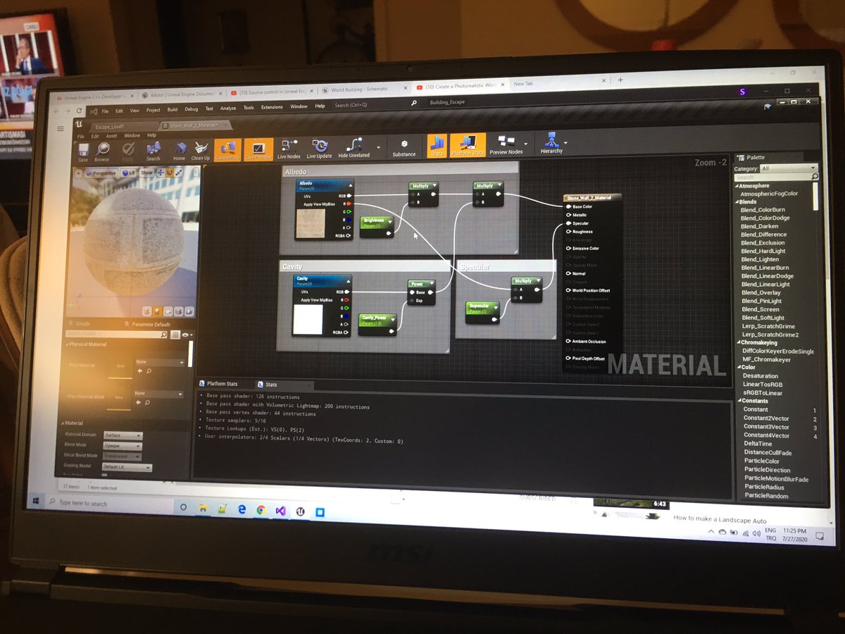Collapse the Atmosphere palette category
The width and height of the screenshot is (845, 634).
[x=737, y=186]
